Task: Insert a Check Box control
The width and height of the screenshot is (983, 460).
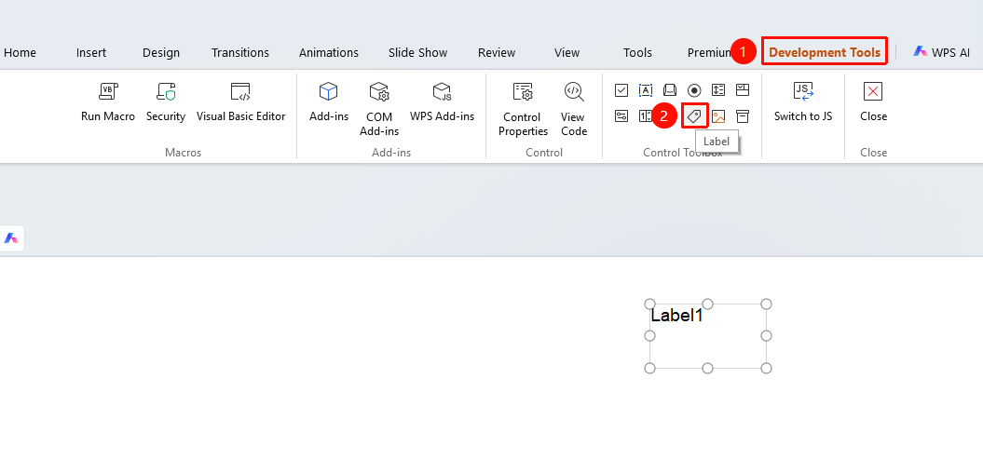Action: point(621,90)
